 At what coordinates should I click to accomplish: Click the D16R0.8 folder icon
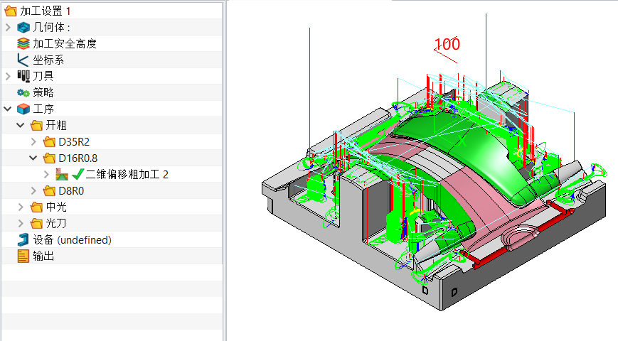click(x=49, y=158)
